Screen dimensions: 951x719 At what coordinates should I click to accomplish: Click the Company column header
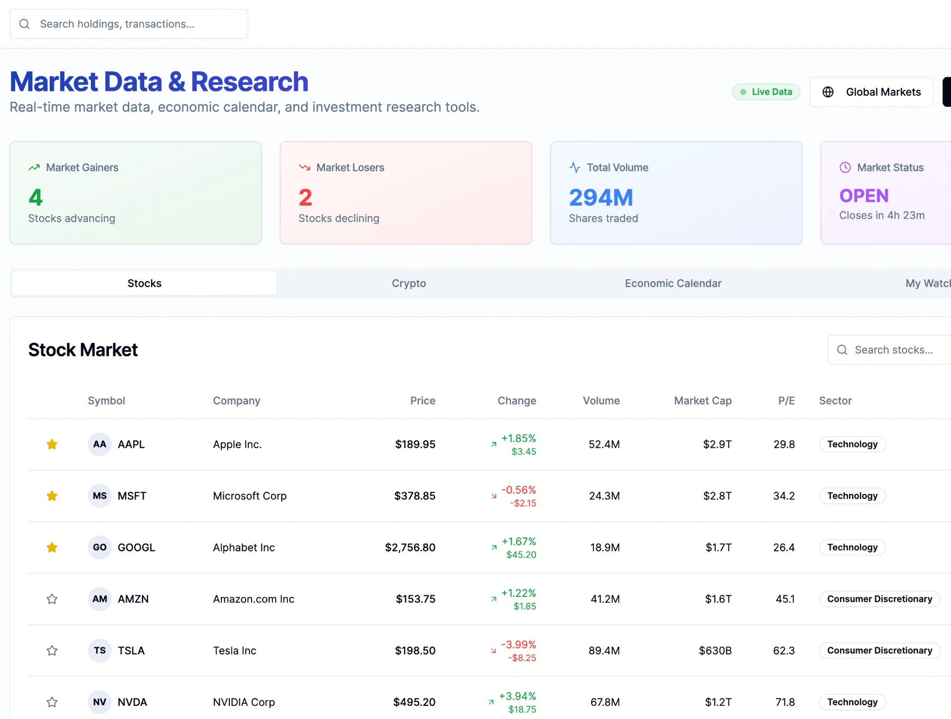click(x=237, y=401)
